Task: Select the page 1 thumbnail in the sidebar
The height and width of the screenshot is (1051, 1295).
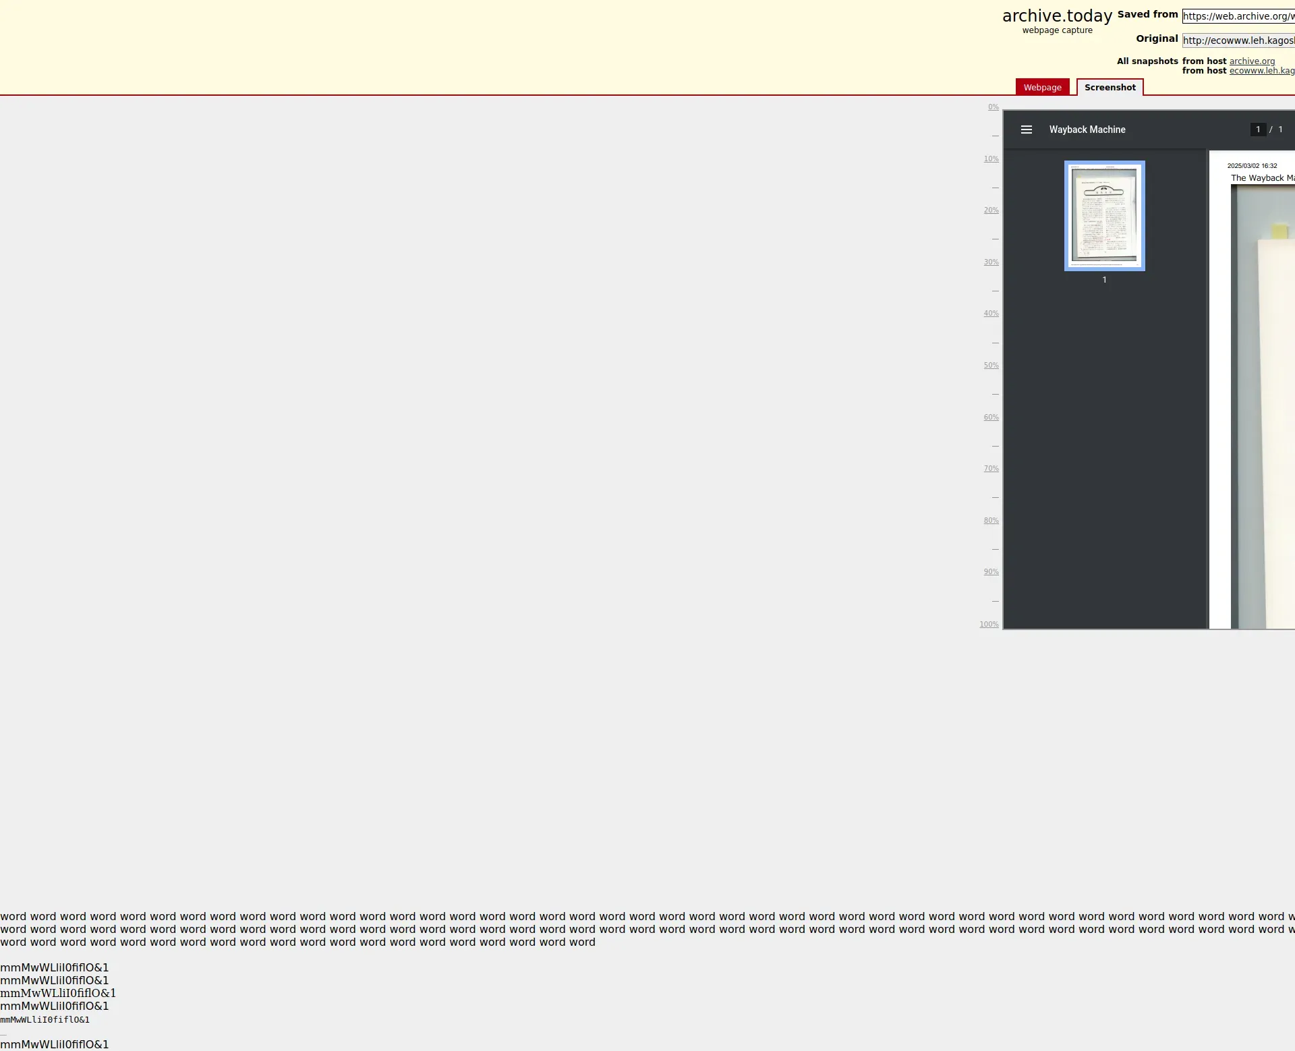Action: pyautogui.click(x=1104, y=216)
